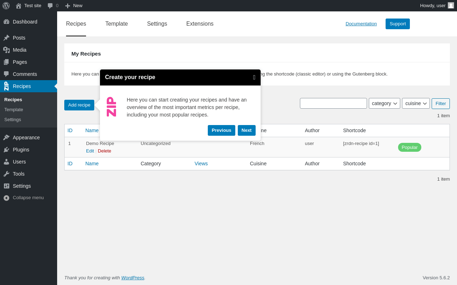Delete the Demo Recipe entry
Screen dimensions: 457x285
point(105,151)
